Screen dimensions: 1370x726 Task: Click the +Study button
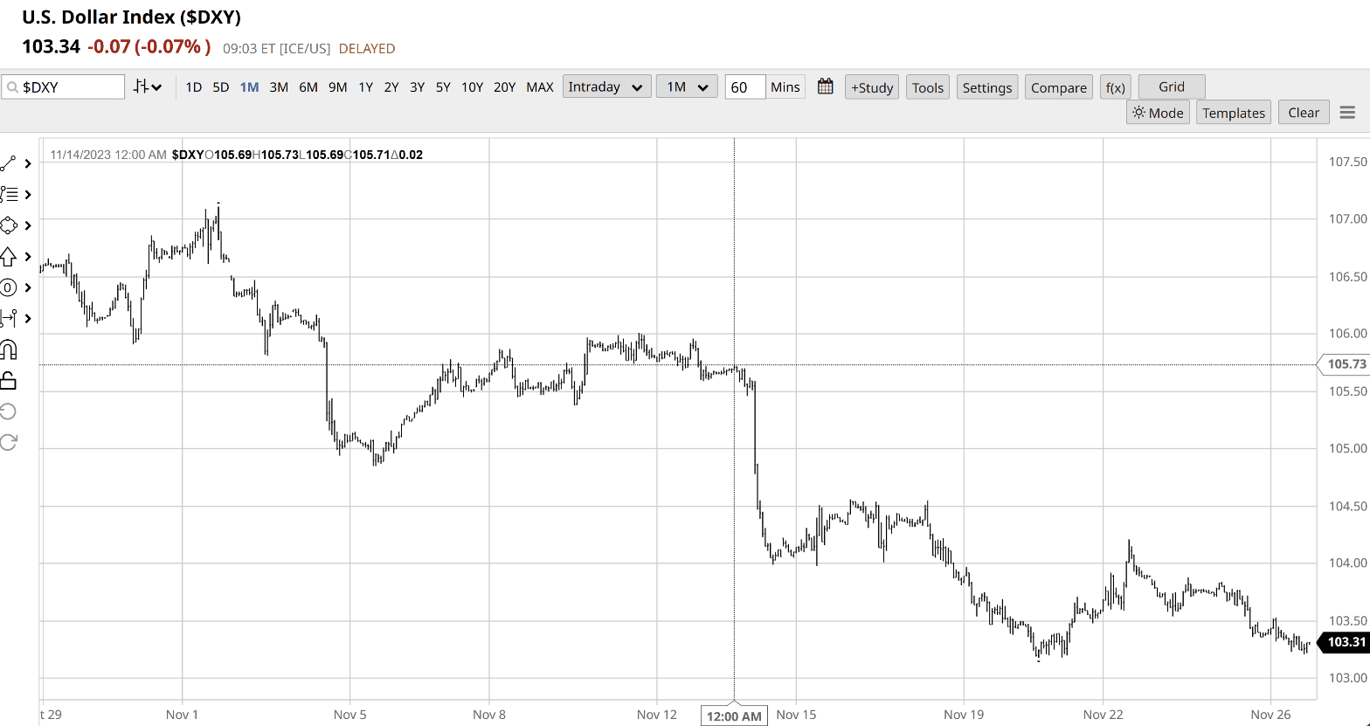point(871,87)
